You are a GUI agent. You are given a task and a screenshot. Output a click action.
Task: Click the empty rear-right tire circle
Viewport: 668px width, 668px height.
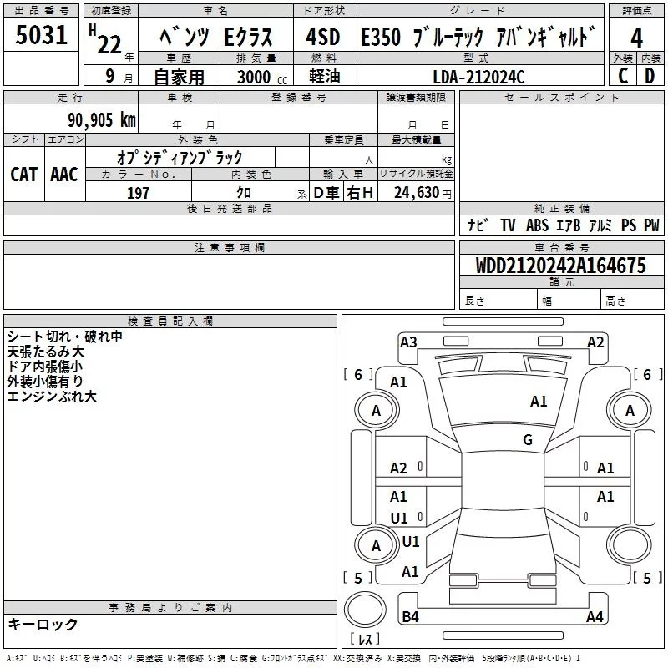pos(630,545)
